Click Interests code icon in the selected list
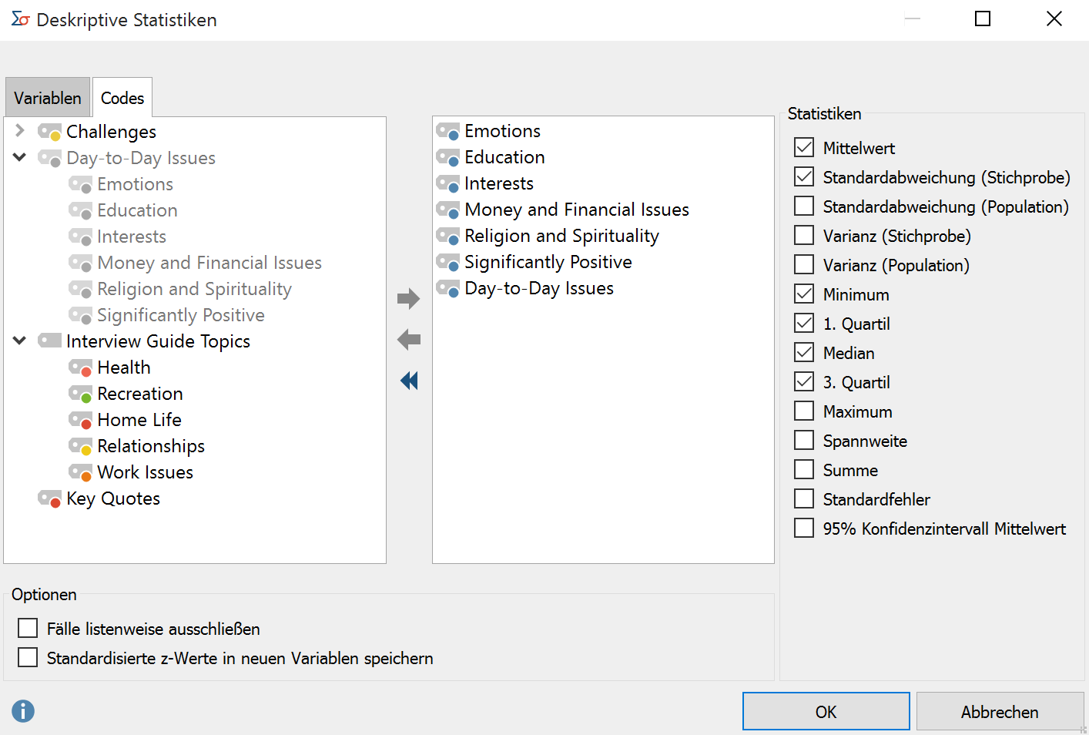This screenshot has width=1089, height=735. pyautogui.click(x=447, y=183)
